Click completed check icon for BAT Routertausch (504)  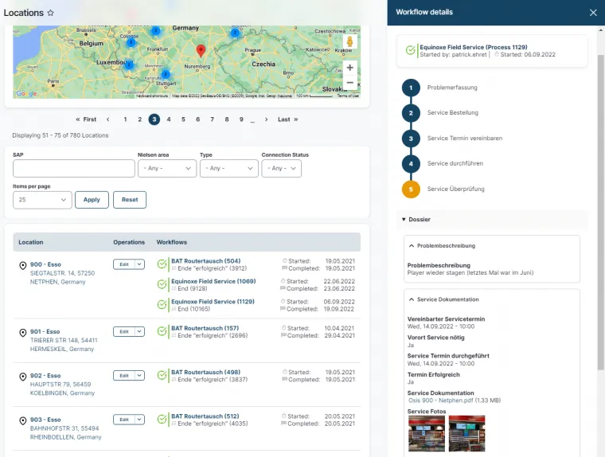coord(162,264)
